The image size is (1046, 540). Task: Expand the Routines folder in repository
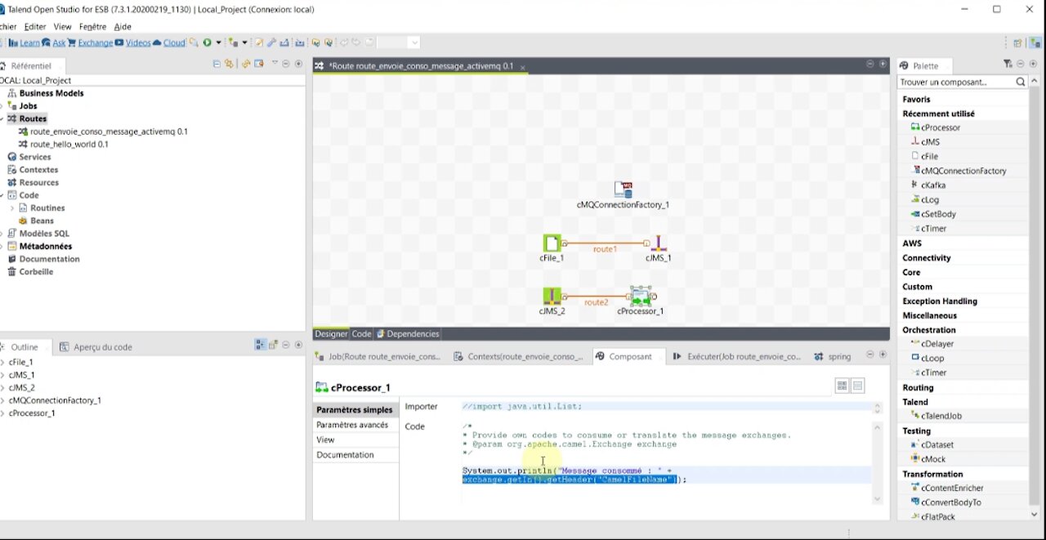click(12, 208)
